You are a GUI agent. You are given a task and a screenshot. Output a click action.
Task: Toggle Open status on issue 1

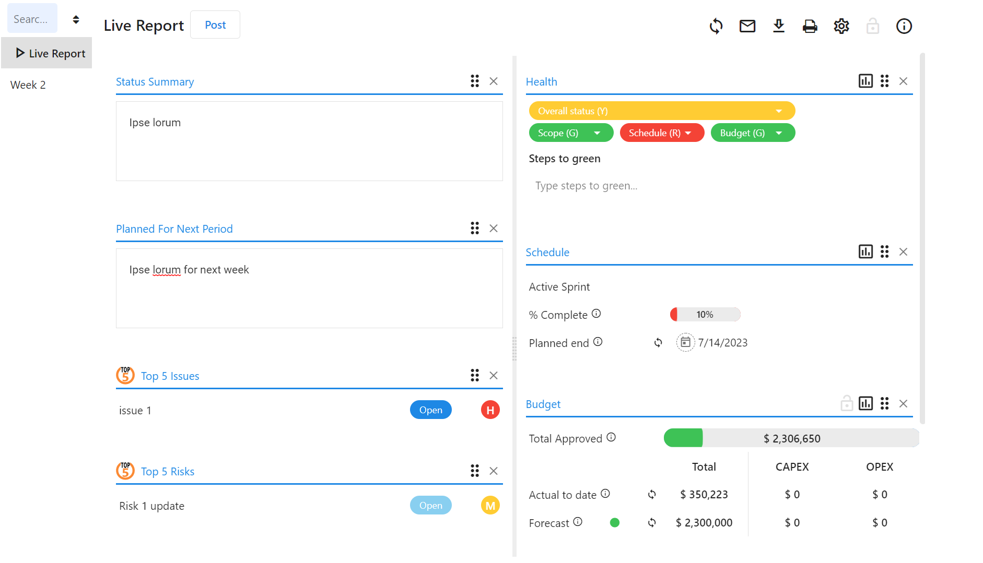pos(430,410)
